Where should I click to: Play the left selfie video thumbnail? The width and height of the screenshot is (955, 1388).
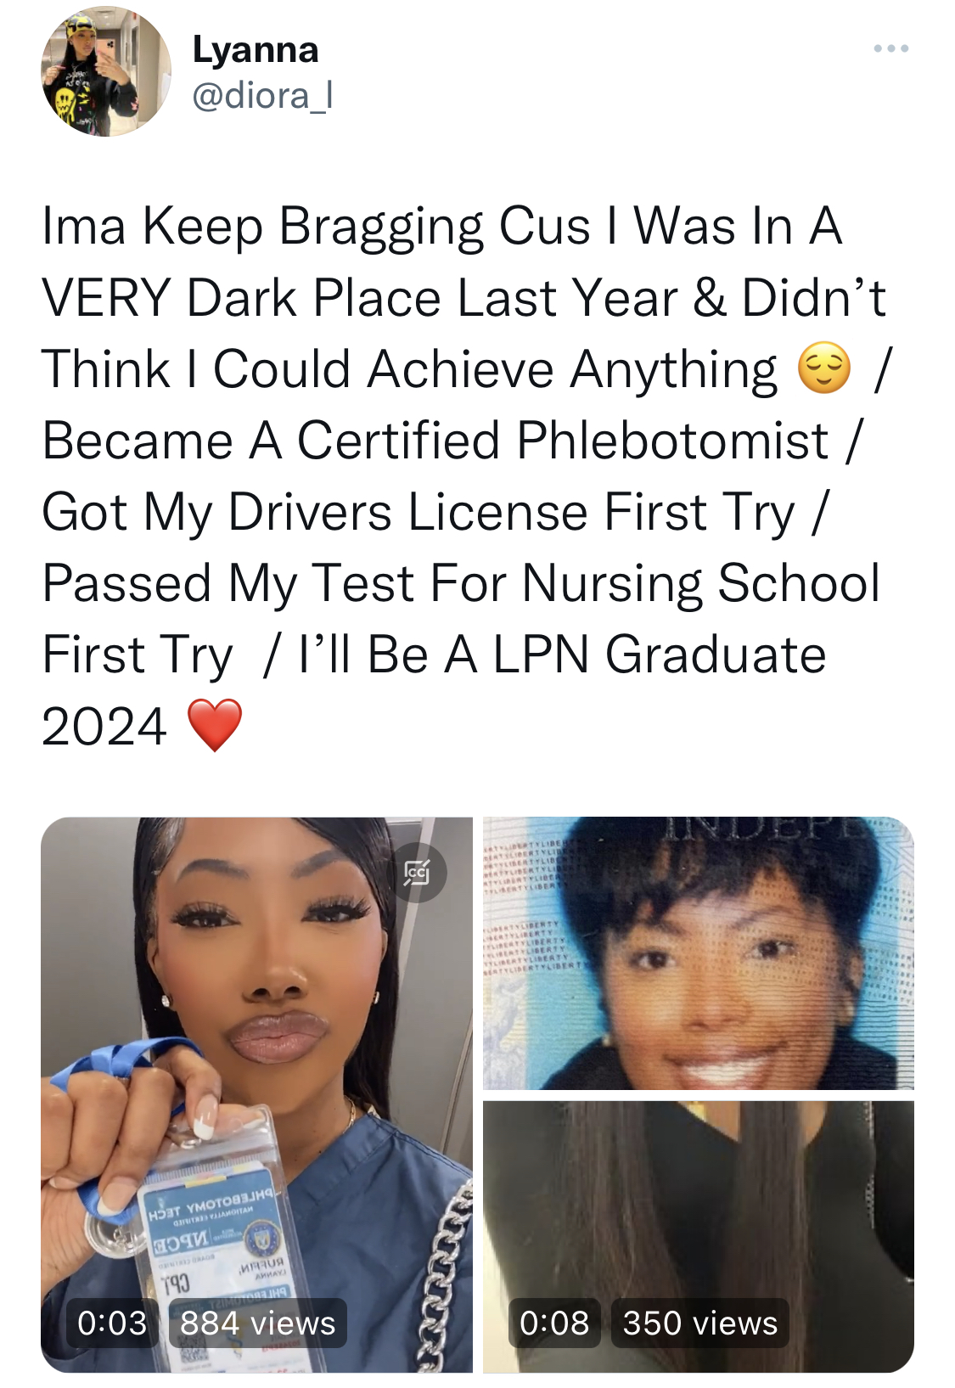tap(256, 1093)
